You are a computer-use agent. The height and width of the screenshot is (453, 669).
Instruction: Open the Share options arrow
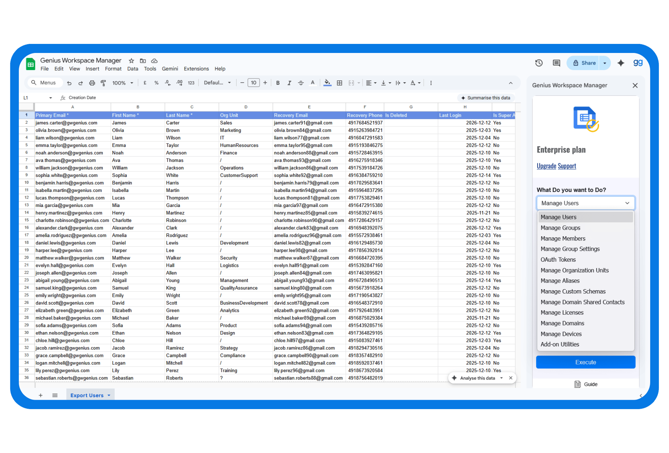point(605,63)
